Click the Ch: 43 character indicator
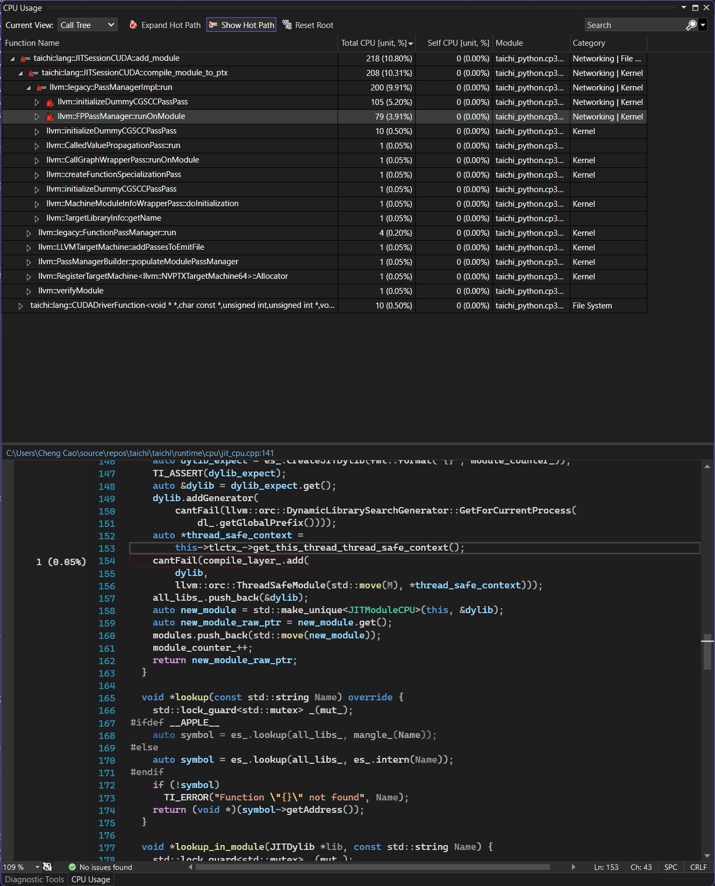Viewport: 715px width, 886px height. pos(641,867)
